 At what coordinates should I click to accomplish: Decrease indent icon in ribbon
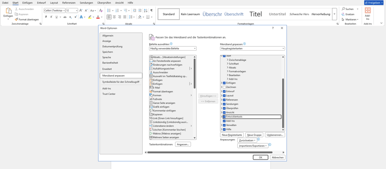[x=134, y=10]
